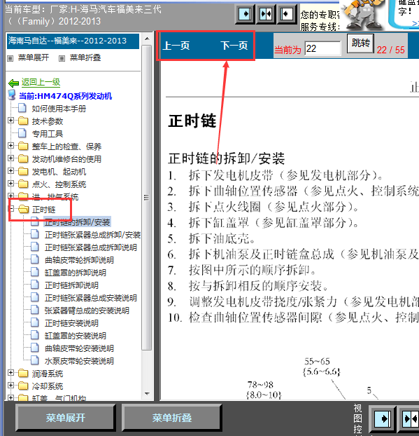Screen dimensions: 419x436
Task: Open 曲轴皮带轮安装说明 tree item
Action: [x=79, y=348]
